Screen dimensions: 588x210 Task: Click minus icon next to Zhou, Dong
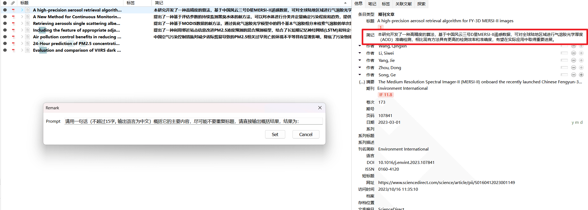[x=573, y=68]
